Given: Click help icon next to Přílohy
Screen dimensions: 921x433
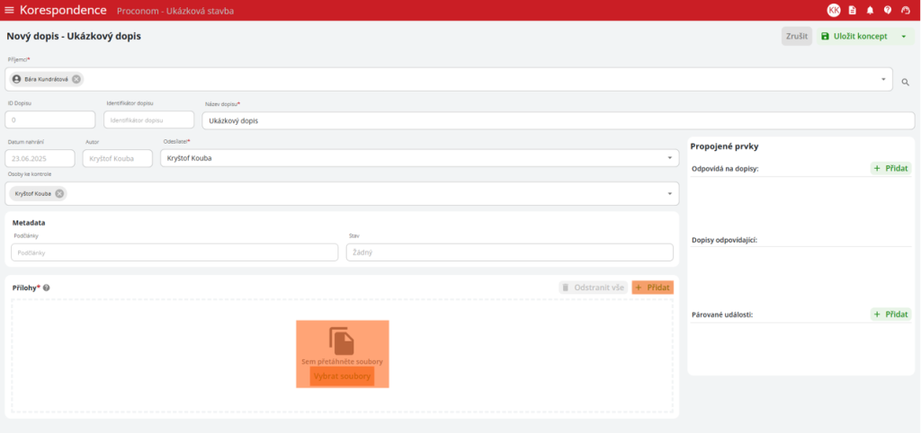Looking at the screenshot, I should [46, 288].
